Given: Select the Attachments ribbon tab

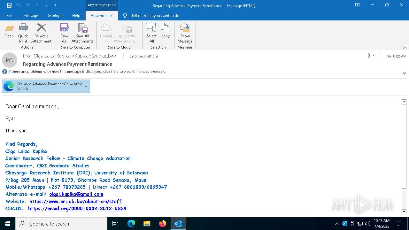Looking at the screenshot, I should coord(102,16).
